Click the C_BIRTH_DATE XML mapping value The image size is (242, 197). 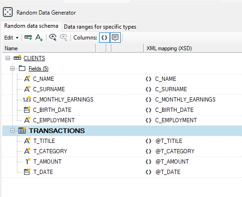tap(174, 110)
